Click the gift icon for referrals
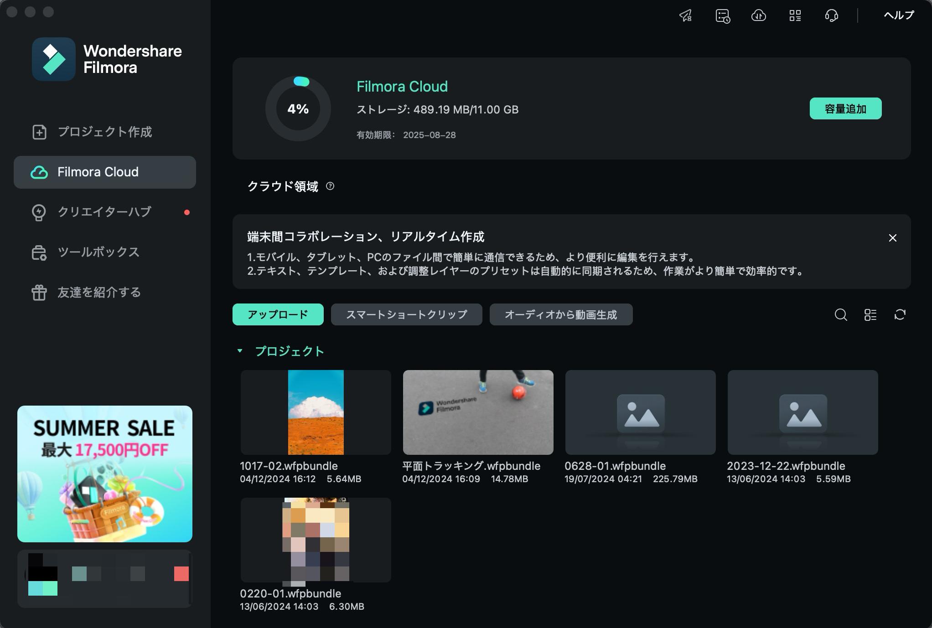 tap(39, 293)
